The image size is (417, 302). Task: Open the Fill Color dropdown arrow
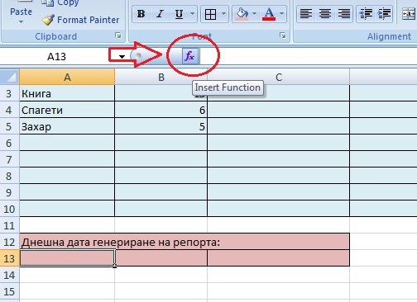coord(254,14)
